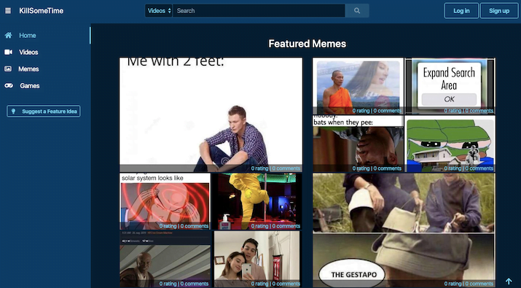Open the Videos search category dropdown
521x288 pixels.
(x=159, y=11)
